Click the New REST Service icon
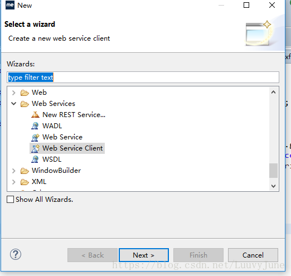Screen dimensions: 291x276 tap(35, 115)
